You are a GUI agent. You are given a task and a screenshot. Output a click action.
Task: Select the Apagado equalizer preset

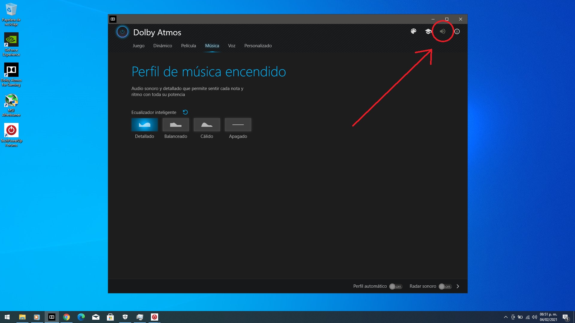(238, 125)
